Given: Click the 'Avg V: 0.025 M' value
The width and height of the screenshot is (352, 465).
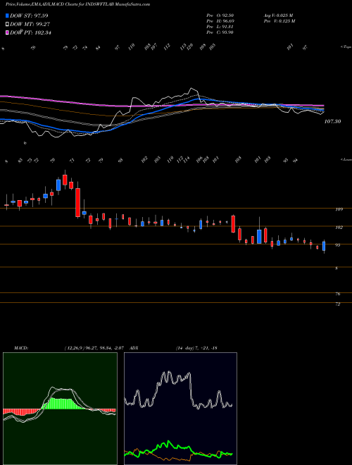Looking at the screenshot, I should click(x=279, y=15).
